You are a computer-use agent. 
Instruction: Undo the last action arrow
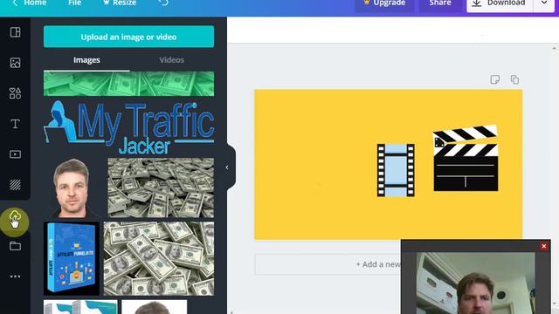(163, 3)
